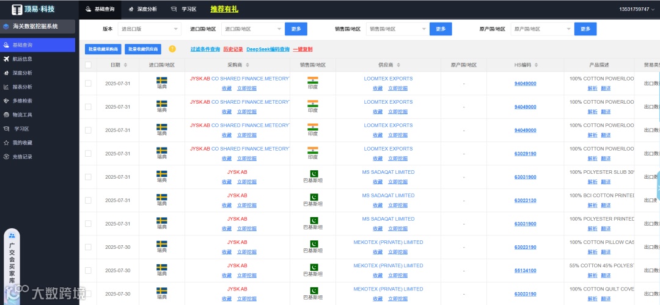Click the 物流工具 globe icon
The height and width of the screenshot is (305, 660).
pos(6,115)
